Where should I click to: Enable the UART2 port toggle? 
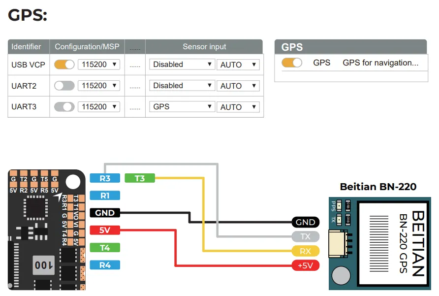(x=64, y=85)
